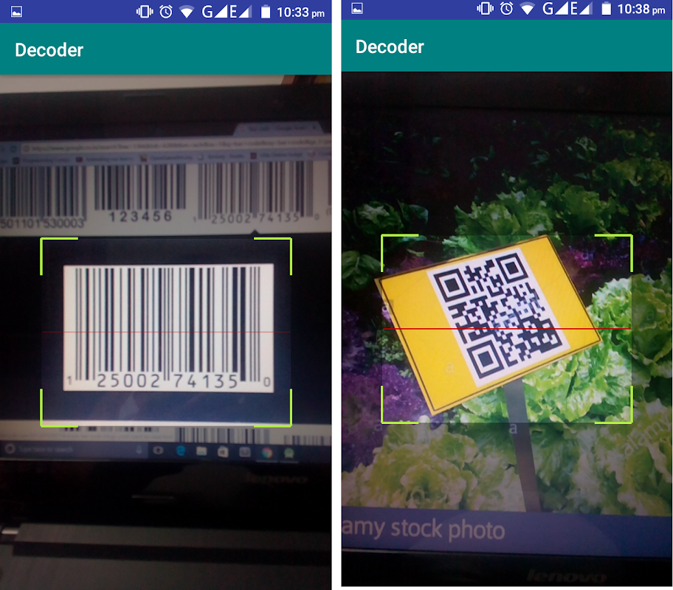The width and height of the screenshot is (673, 590).
Task: Tap the vibrate mode icon in the 10:38 pm screen
Action: pos(485,9)
